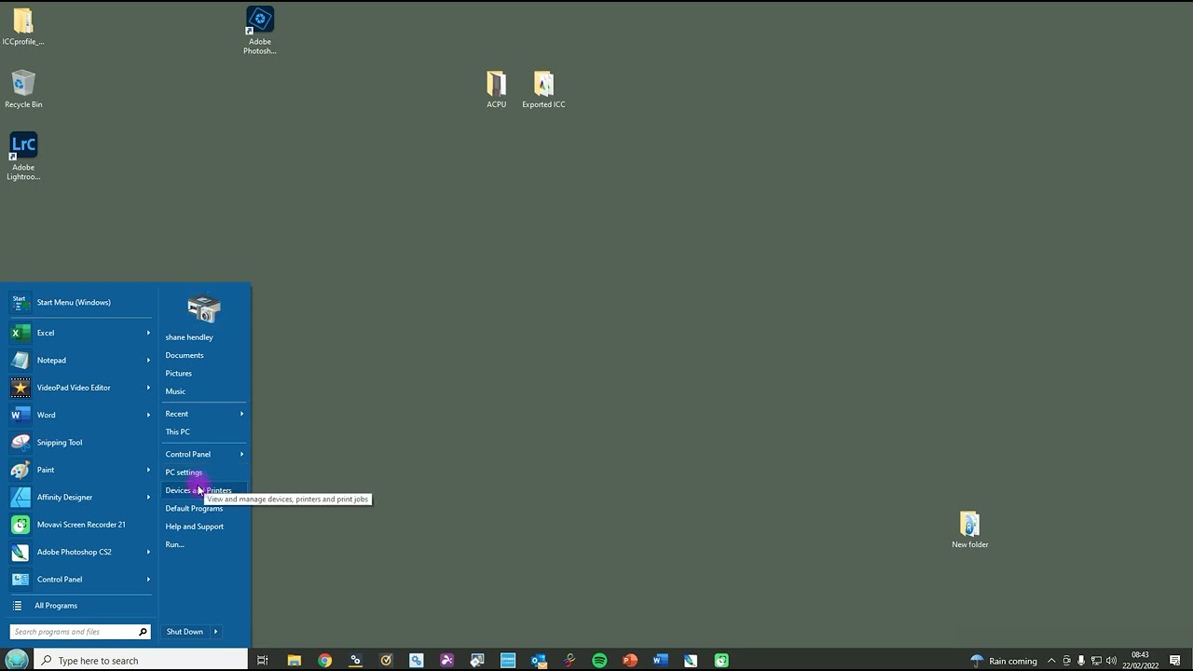Launch Word from the Start menu list
The height and width of the screenshot is (671, 1193).
click(x=79, y=415)
